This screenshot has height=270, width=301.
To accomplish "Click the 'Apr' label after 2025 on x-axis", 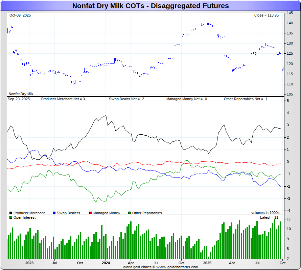I will click(232, 263).
